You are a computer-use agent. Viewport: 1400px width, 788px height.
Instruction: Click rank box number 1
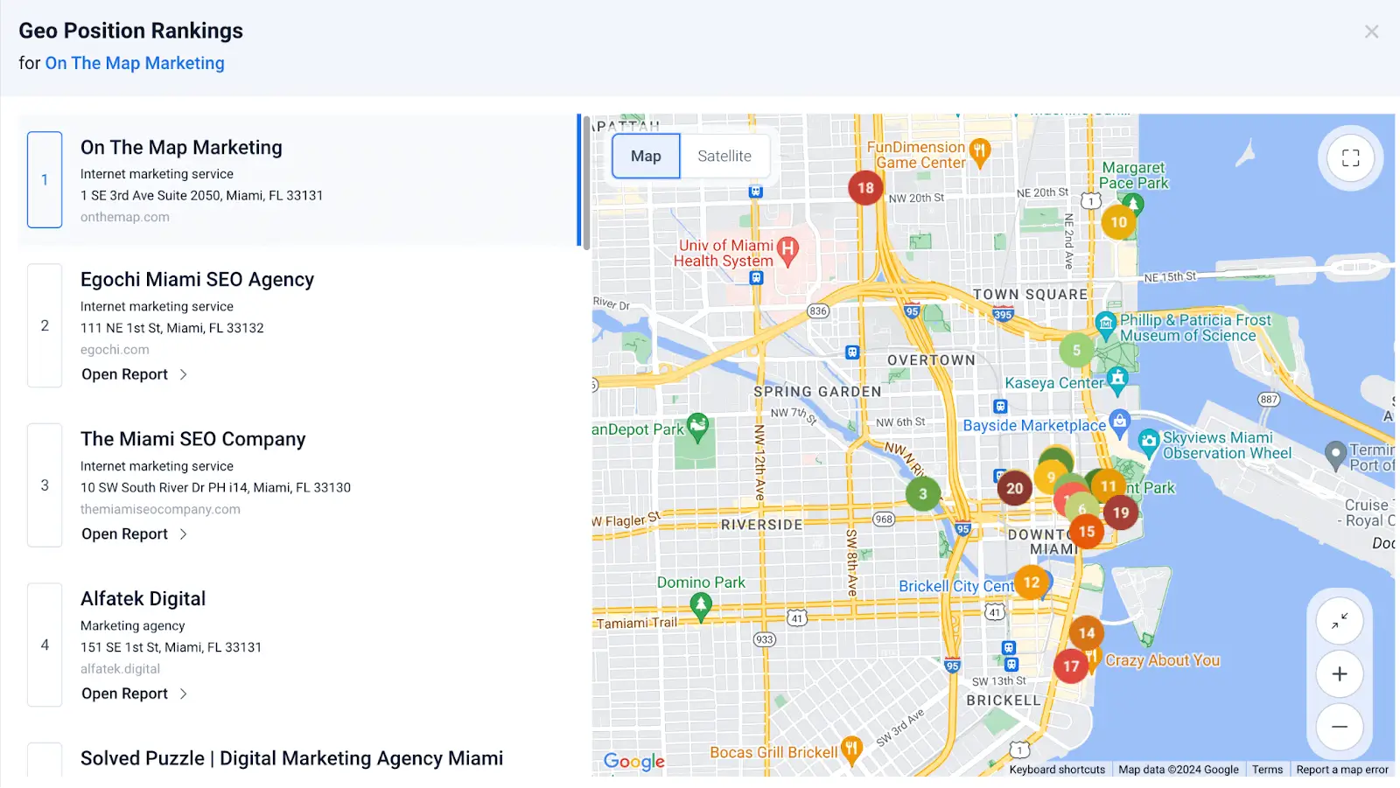[45, 180]
